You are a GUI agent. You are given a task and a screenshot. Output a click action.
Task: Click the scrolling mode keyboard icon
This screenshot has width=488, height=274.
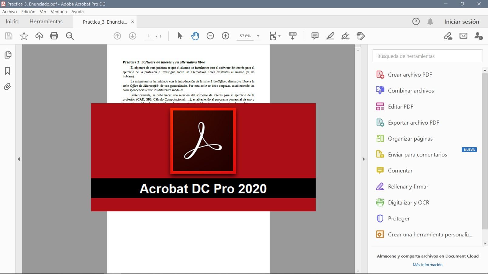[x=293, y=36]
